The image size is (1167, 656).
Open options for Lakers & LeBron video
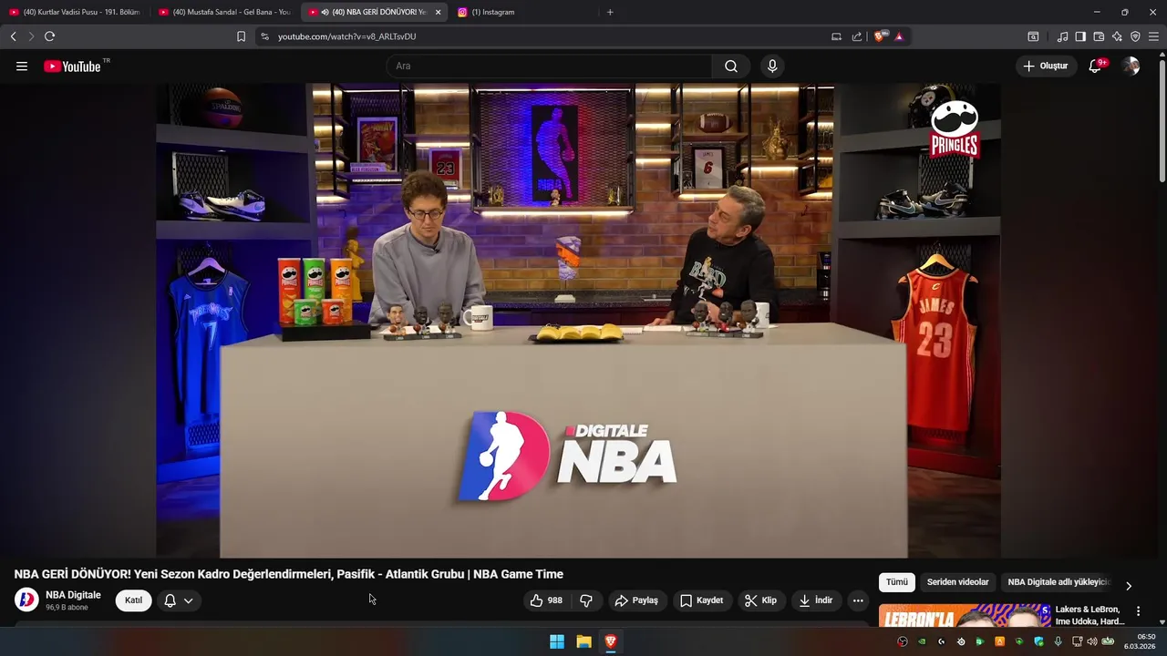1138,611
